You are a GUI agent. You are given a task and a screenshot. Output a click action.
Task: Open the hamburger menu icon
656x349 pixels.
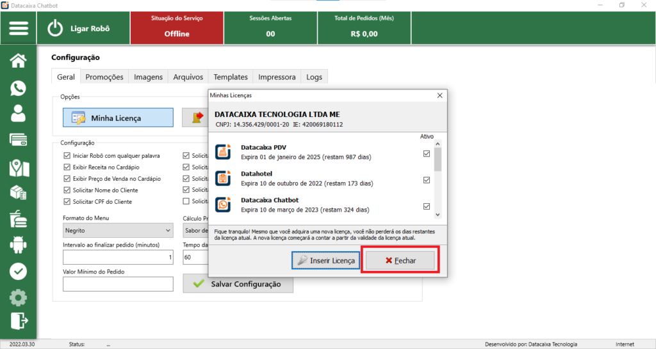pos(19,29)
